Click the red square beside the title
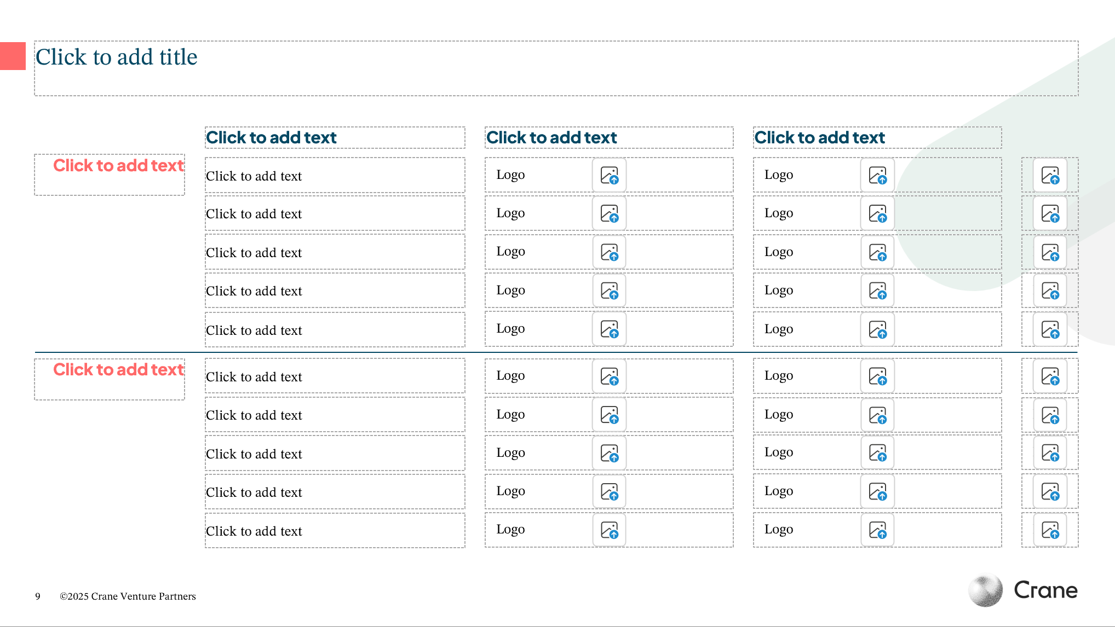Image resolution: width=1115 pixels, height=627 pixels. click(x=13, y=56)
